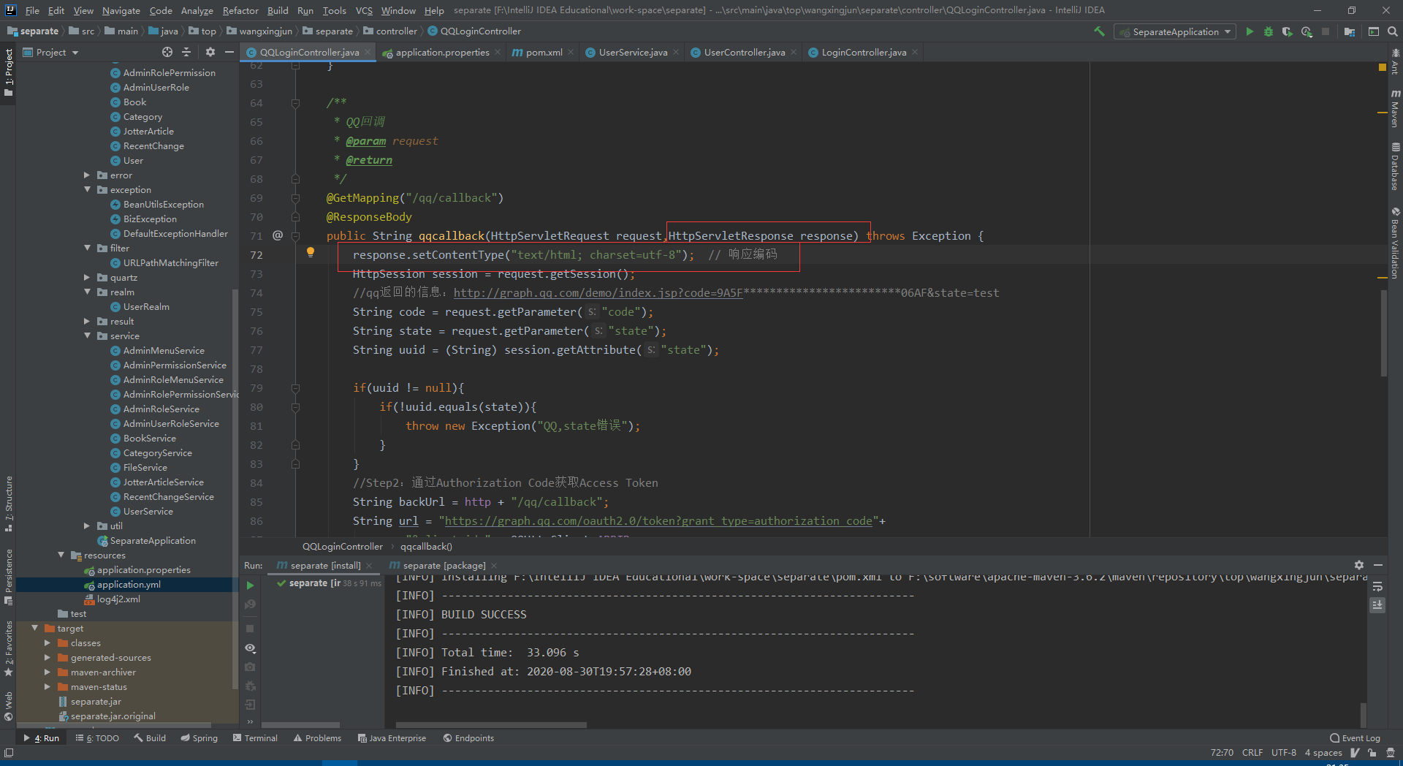The width and height of the screenshot is (1403, 766).
Task: Open the Spring tool window
Action: [x=199, y=738]
